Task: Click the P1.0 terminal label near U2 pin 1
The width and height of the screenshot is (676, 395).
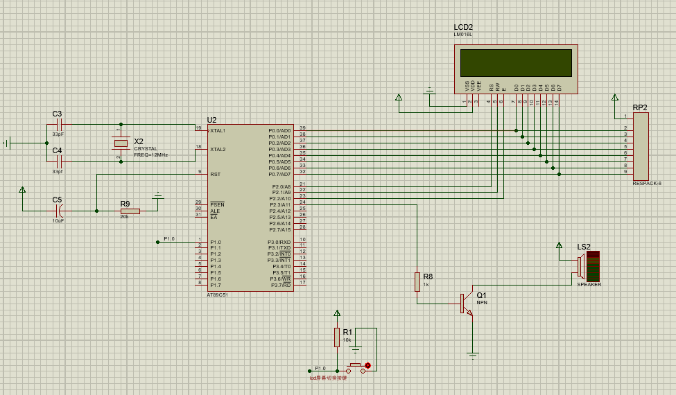Action: (x=169, y=238)
